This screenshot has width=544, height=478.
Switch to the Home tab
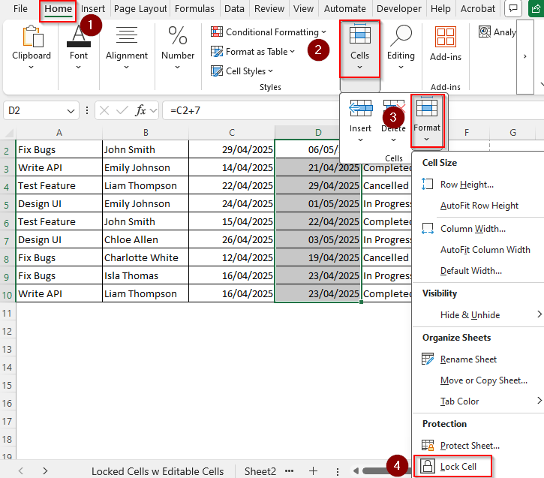coord(58,9)
